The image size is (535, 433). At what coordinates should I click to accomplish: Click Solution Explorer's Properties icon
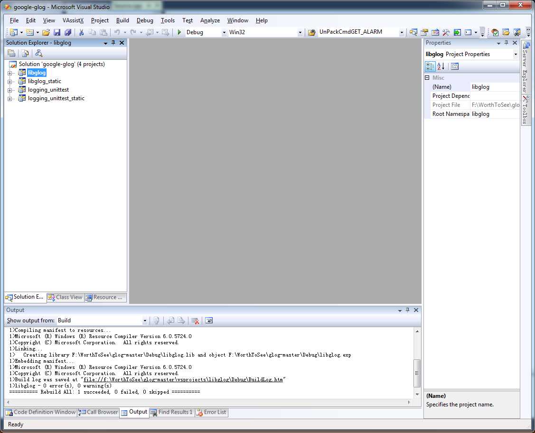point(11,53)
